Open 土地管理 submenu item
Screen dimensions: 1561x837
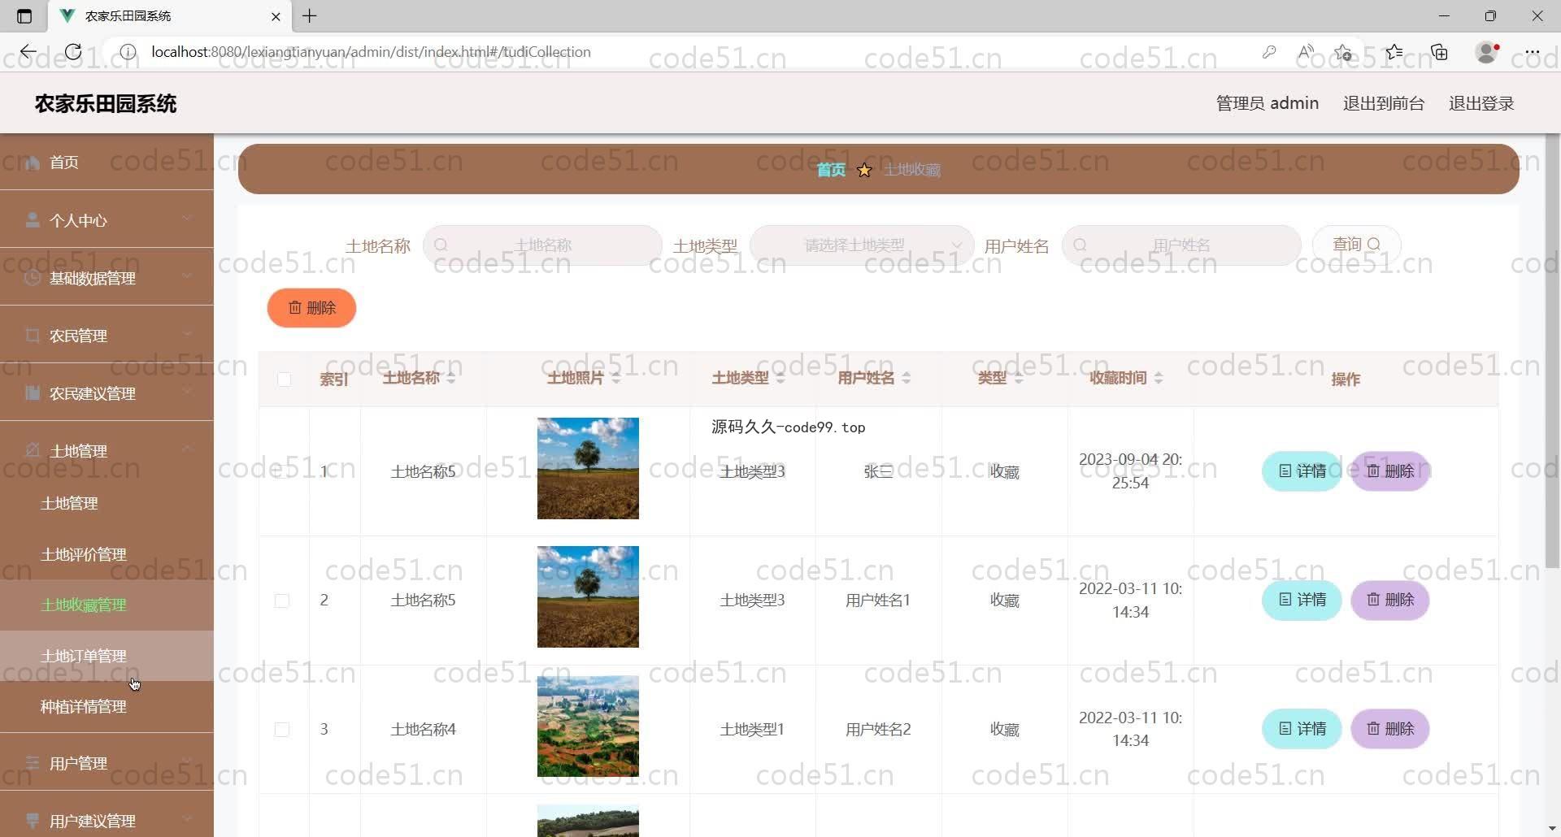coord(107,503)
